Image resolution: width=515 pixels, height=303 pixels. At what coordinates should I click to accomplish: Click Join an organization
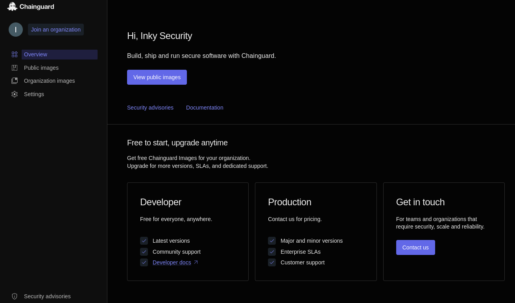point(56,30)
